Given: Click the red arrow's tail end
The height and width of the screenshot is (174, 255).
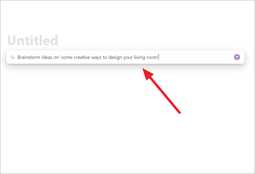Looking at the screenshot, I should tap(180, 112).
